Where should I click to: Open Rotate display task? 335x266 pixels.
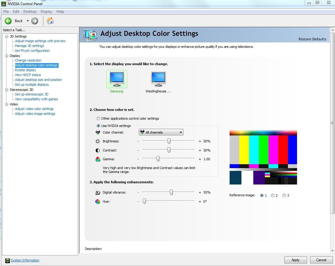click(x=26, y=70)
